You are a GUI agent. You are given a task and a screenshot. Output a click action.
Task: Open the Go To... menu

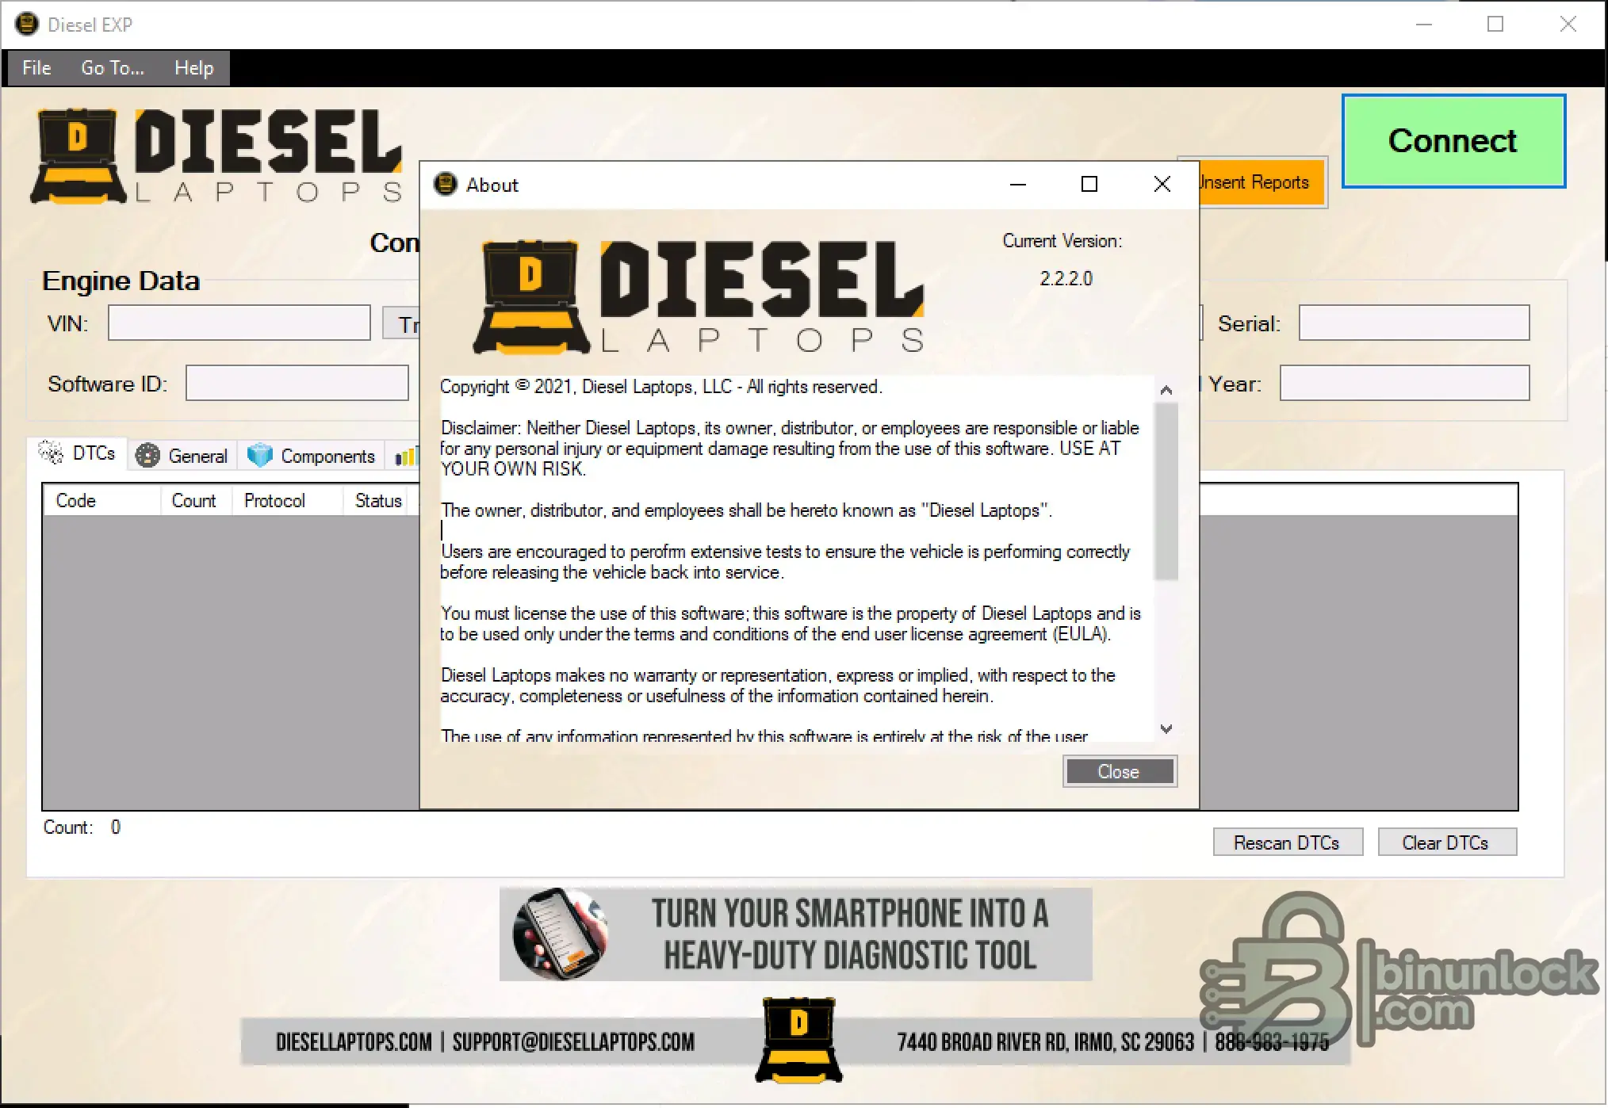click(x=113, y=68)
